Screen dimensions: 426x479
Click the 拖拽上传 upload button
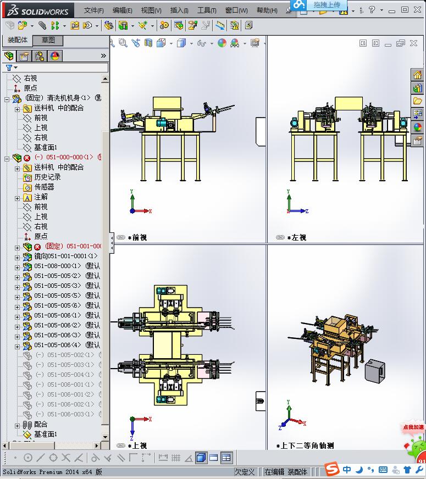click(319, 4)
